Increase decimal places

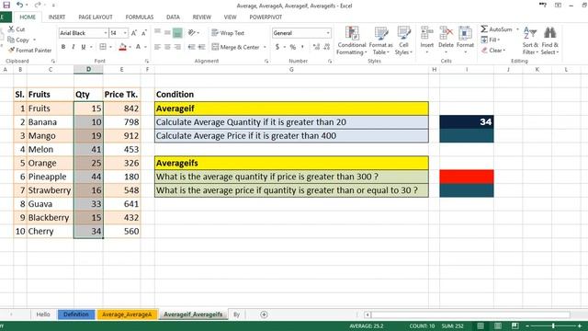pos(316,47)
